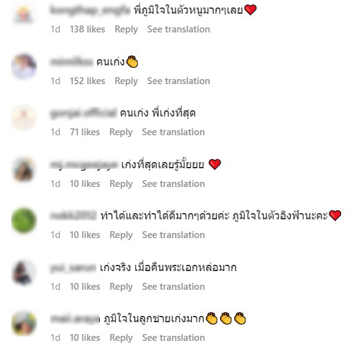
Task: View the 71 likes list
Action: (85, 132)
